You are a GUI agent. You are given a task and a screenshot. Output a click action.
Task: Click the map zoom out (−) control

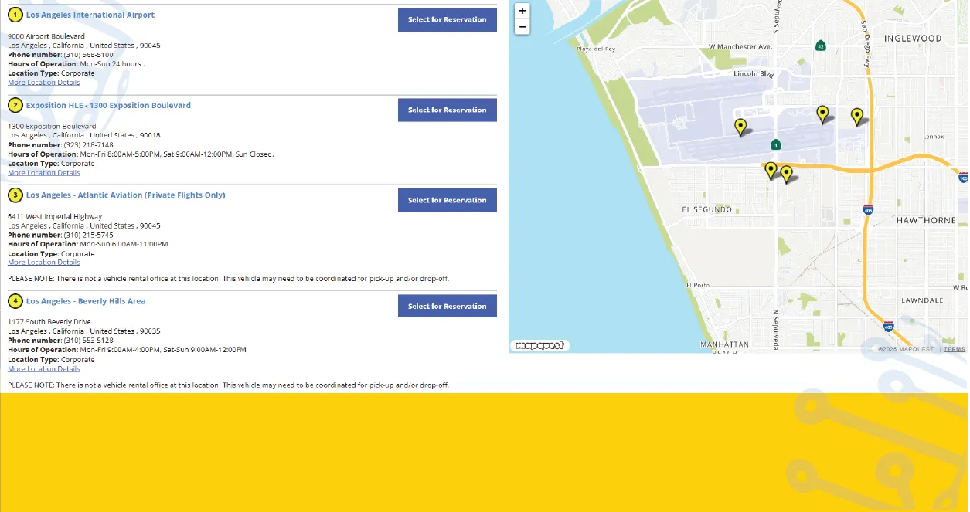pos(522,26)
